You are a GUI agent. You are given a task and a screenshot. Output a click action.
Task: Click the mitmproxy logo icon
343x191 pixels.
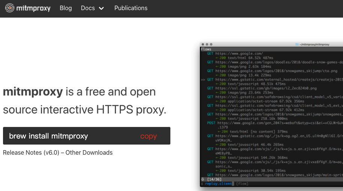(x=10, y=8)
